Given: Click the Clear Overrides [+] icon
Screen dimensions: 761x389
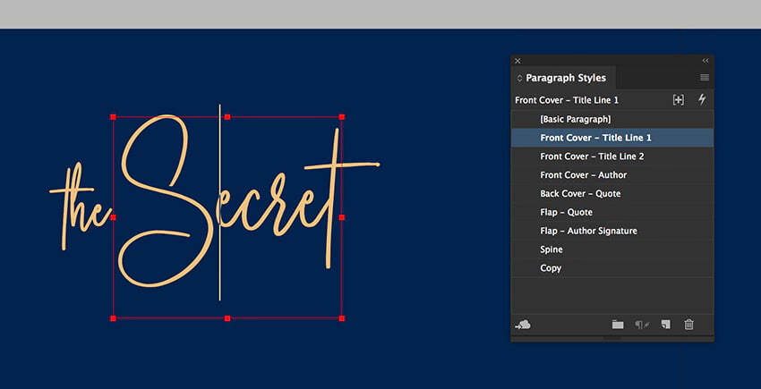Looking at the screenshot, I should (678, 100).
